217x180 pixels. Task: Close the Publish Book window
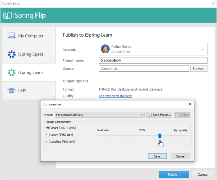213,3
